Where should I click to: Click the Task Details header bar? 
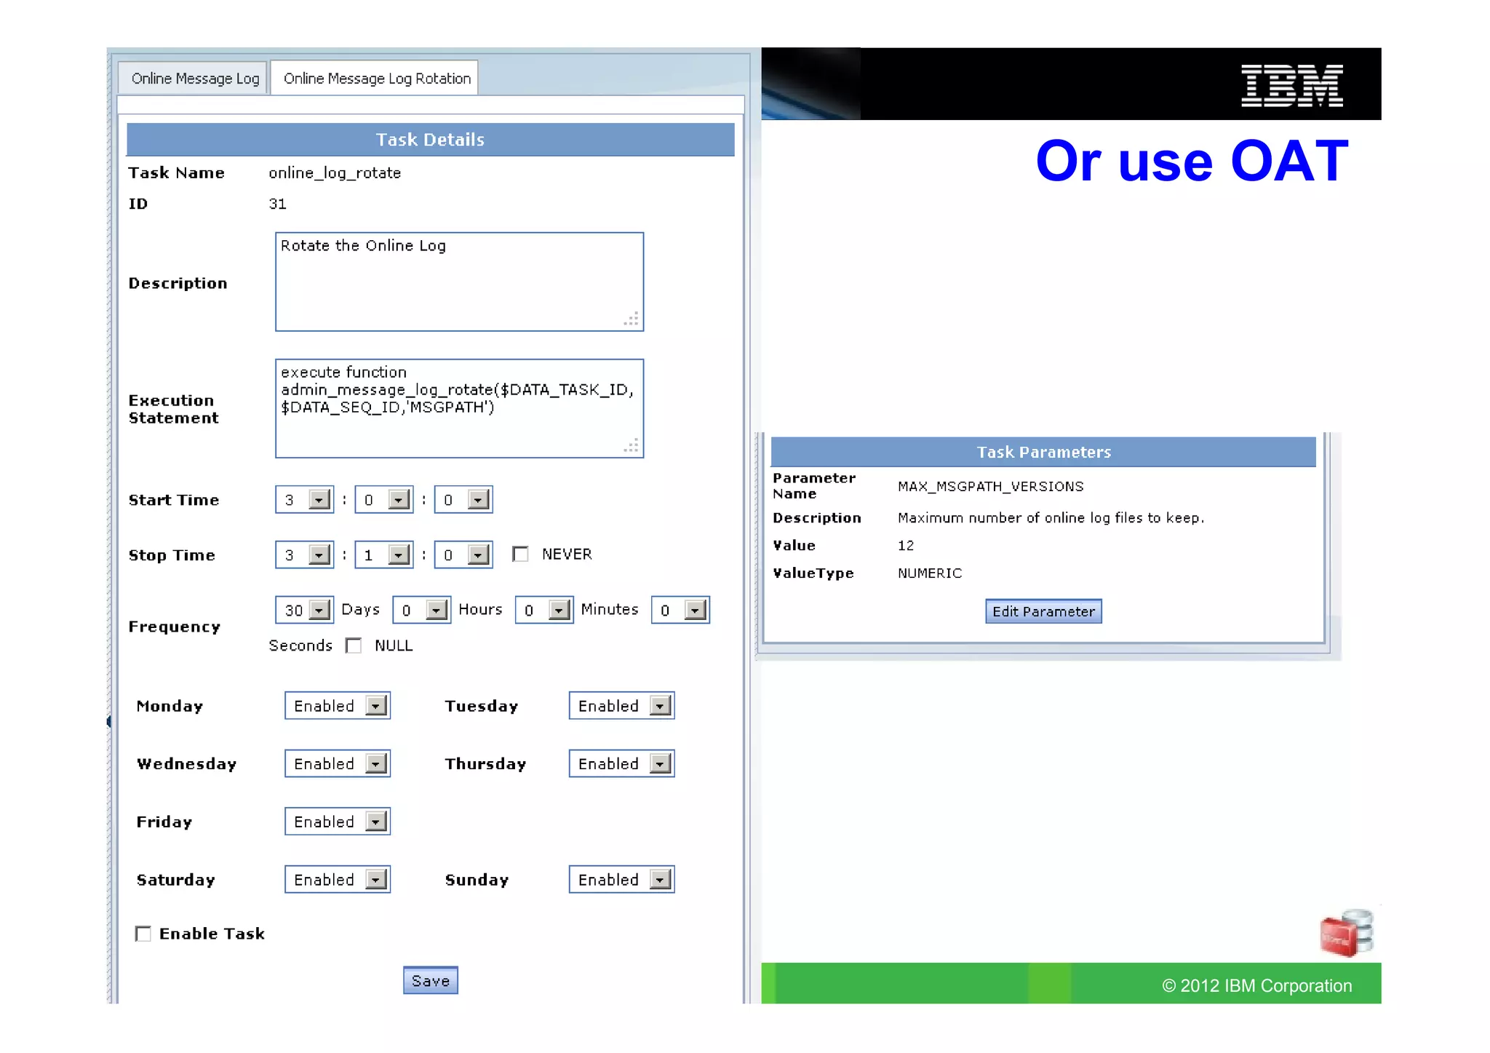pyautogui.click(x=430, y=140)
